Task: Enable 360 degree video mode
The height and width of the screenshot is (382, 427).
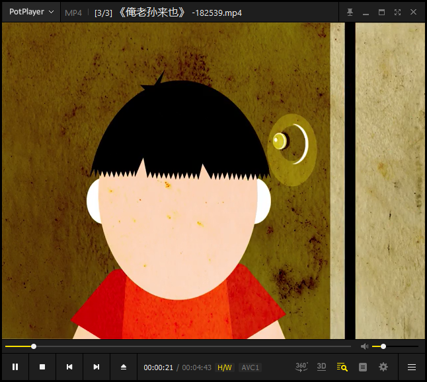Action: 301,367
